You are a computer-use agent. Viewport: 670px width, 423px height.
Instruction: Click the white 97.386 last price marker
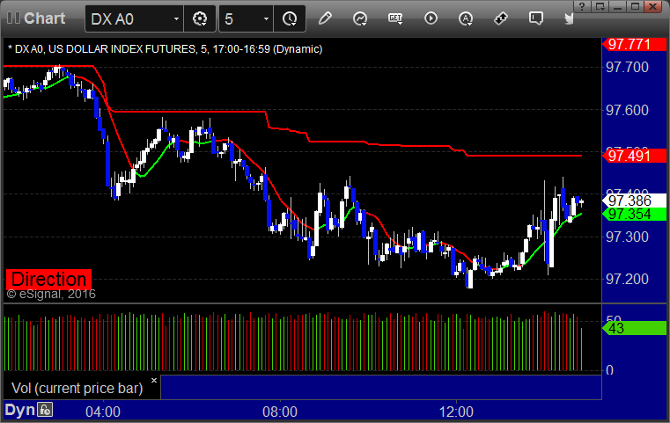coord(634,201)
